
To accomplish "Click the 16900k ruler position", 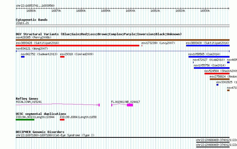I will pyautogui.click(x=130, y=11).
